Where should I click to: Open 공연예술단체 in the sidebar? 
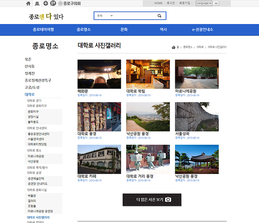36,179
